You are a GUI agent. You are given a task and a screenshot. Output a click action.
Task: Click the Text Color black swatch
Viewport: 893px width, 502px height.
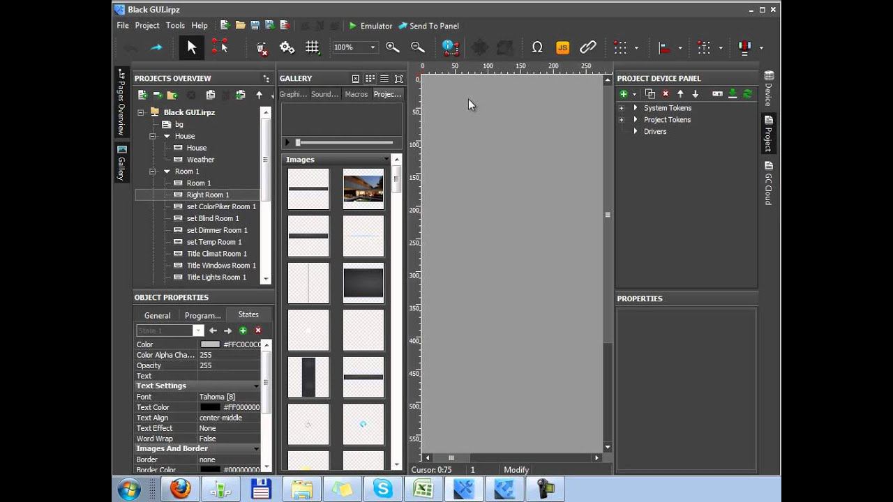tap(210, 407)
